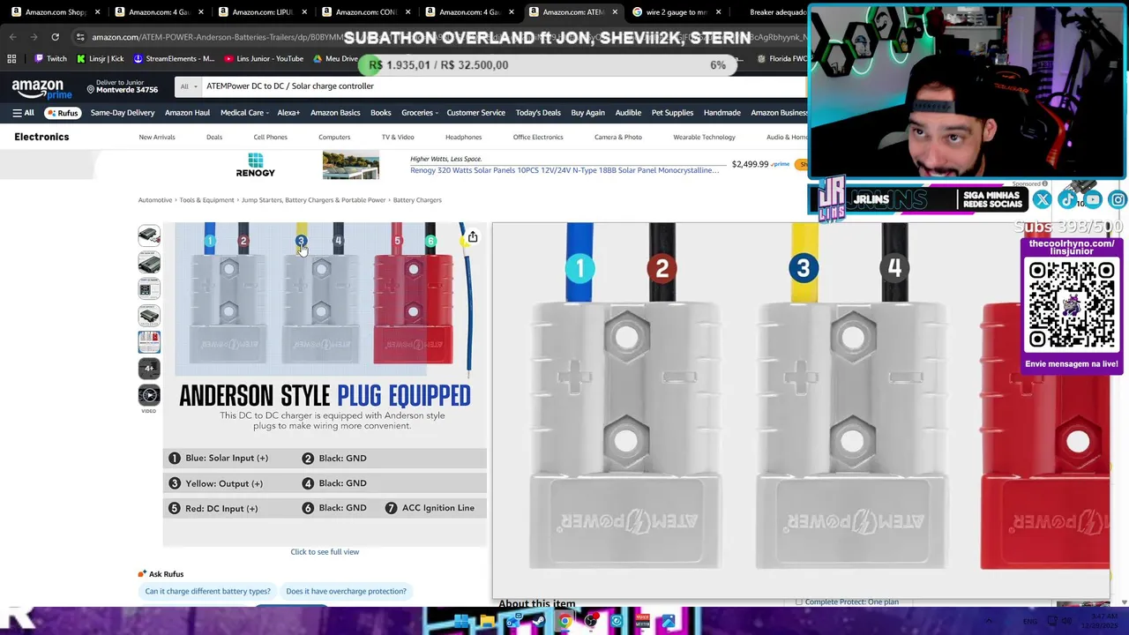Open Steam from the taskbar

coord(539,622)
